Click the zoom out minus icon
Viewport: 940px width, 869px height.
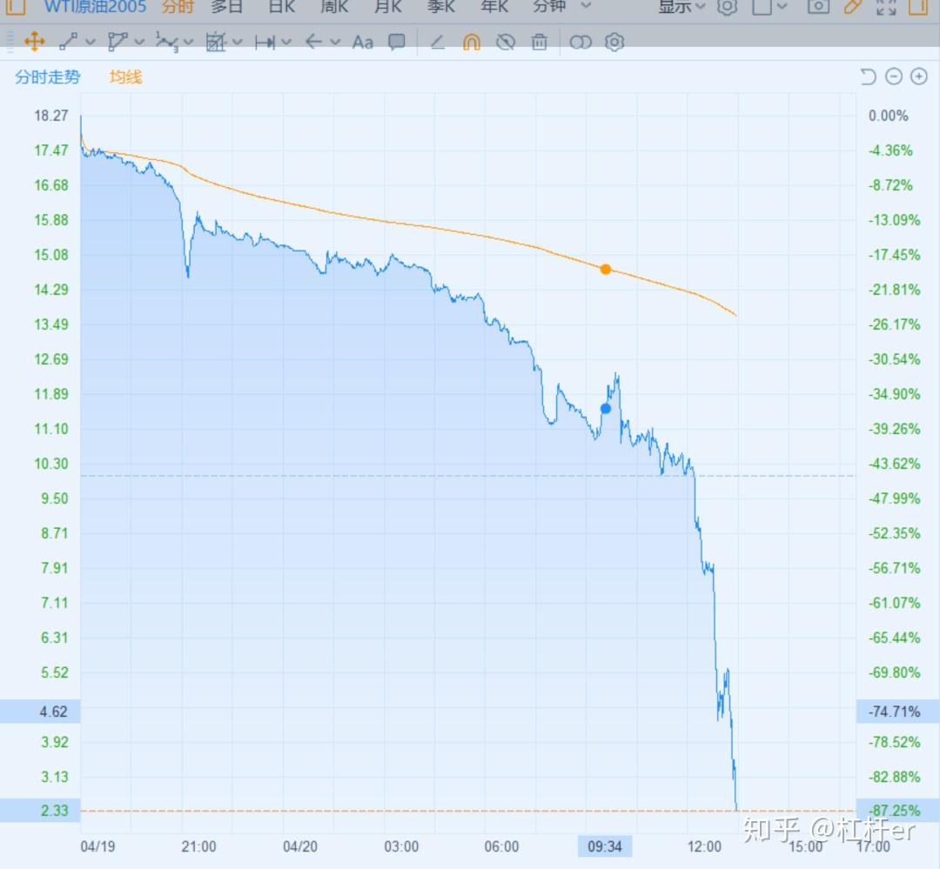[x=893, y=77]
